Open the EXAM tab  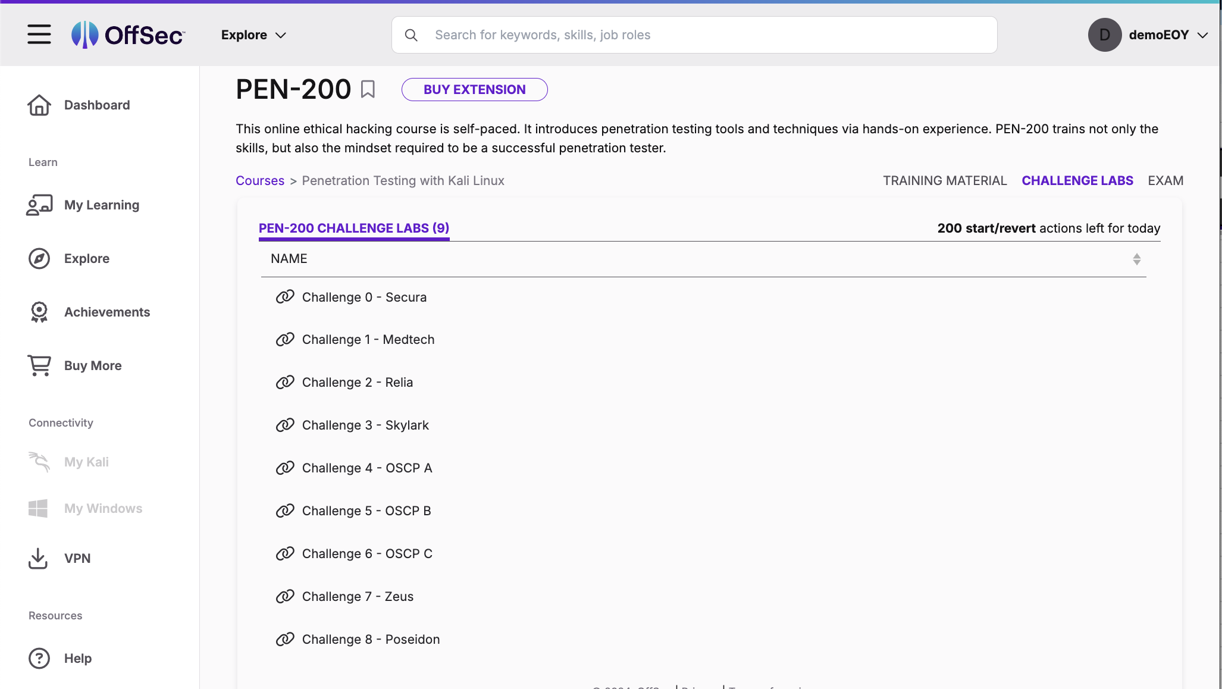tap(1165, 180)
